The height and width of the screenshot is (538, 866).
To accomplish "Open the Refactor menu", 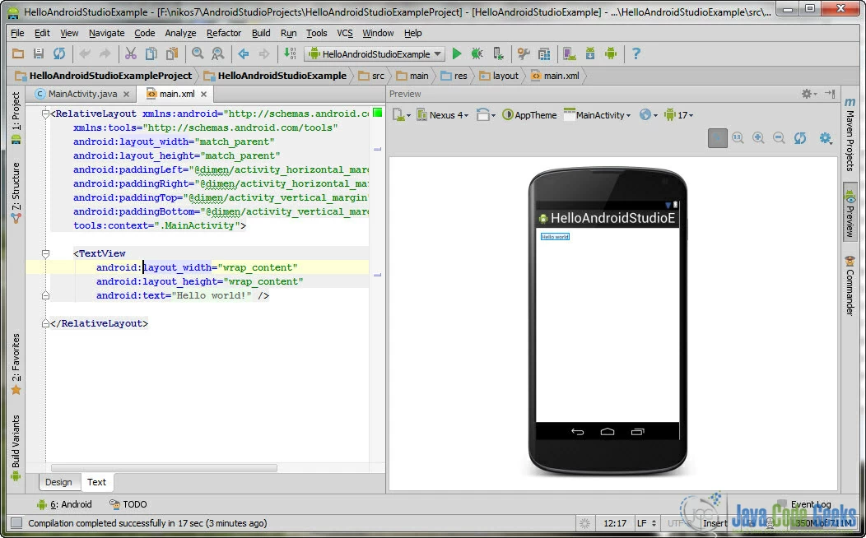I will point(224,33).
